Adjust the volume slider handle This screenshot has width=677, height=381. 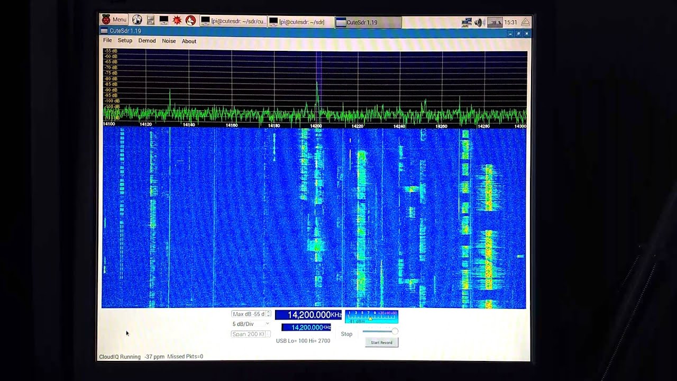(x=395, y=331)
